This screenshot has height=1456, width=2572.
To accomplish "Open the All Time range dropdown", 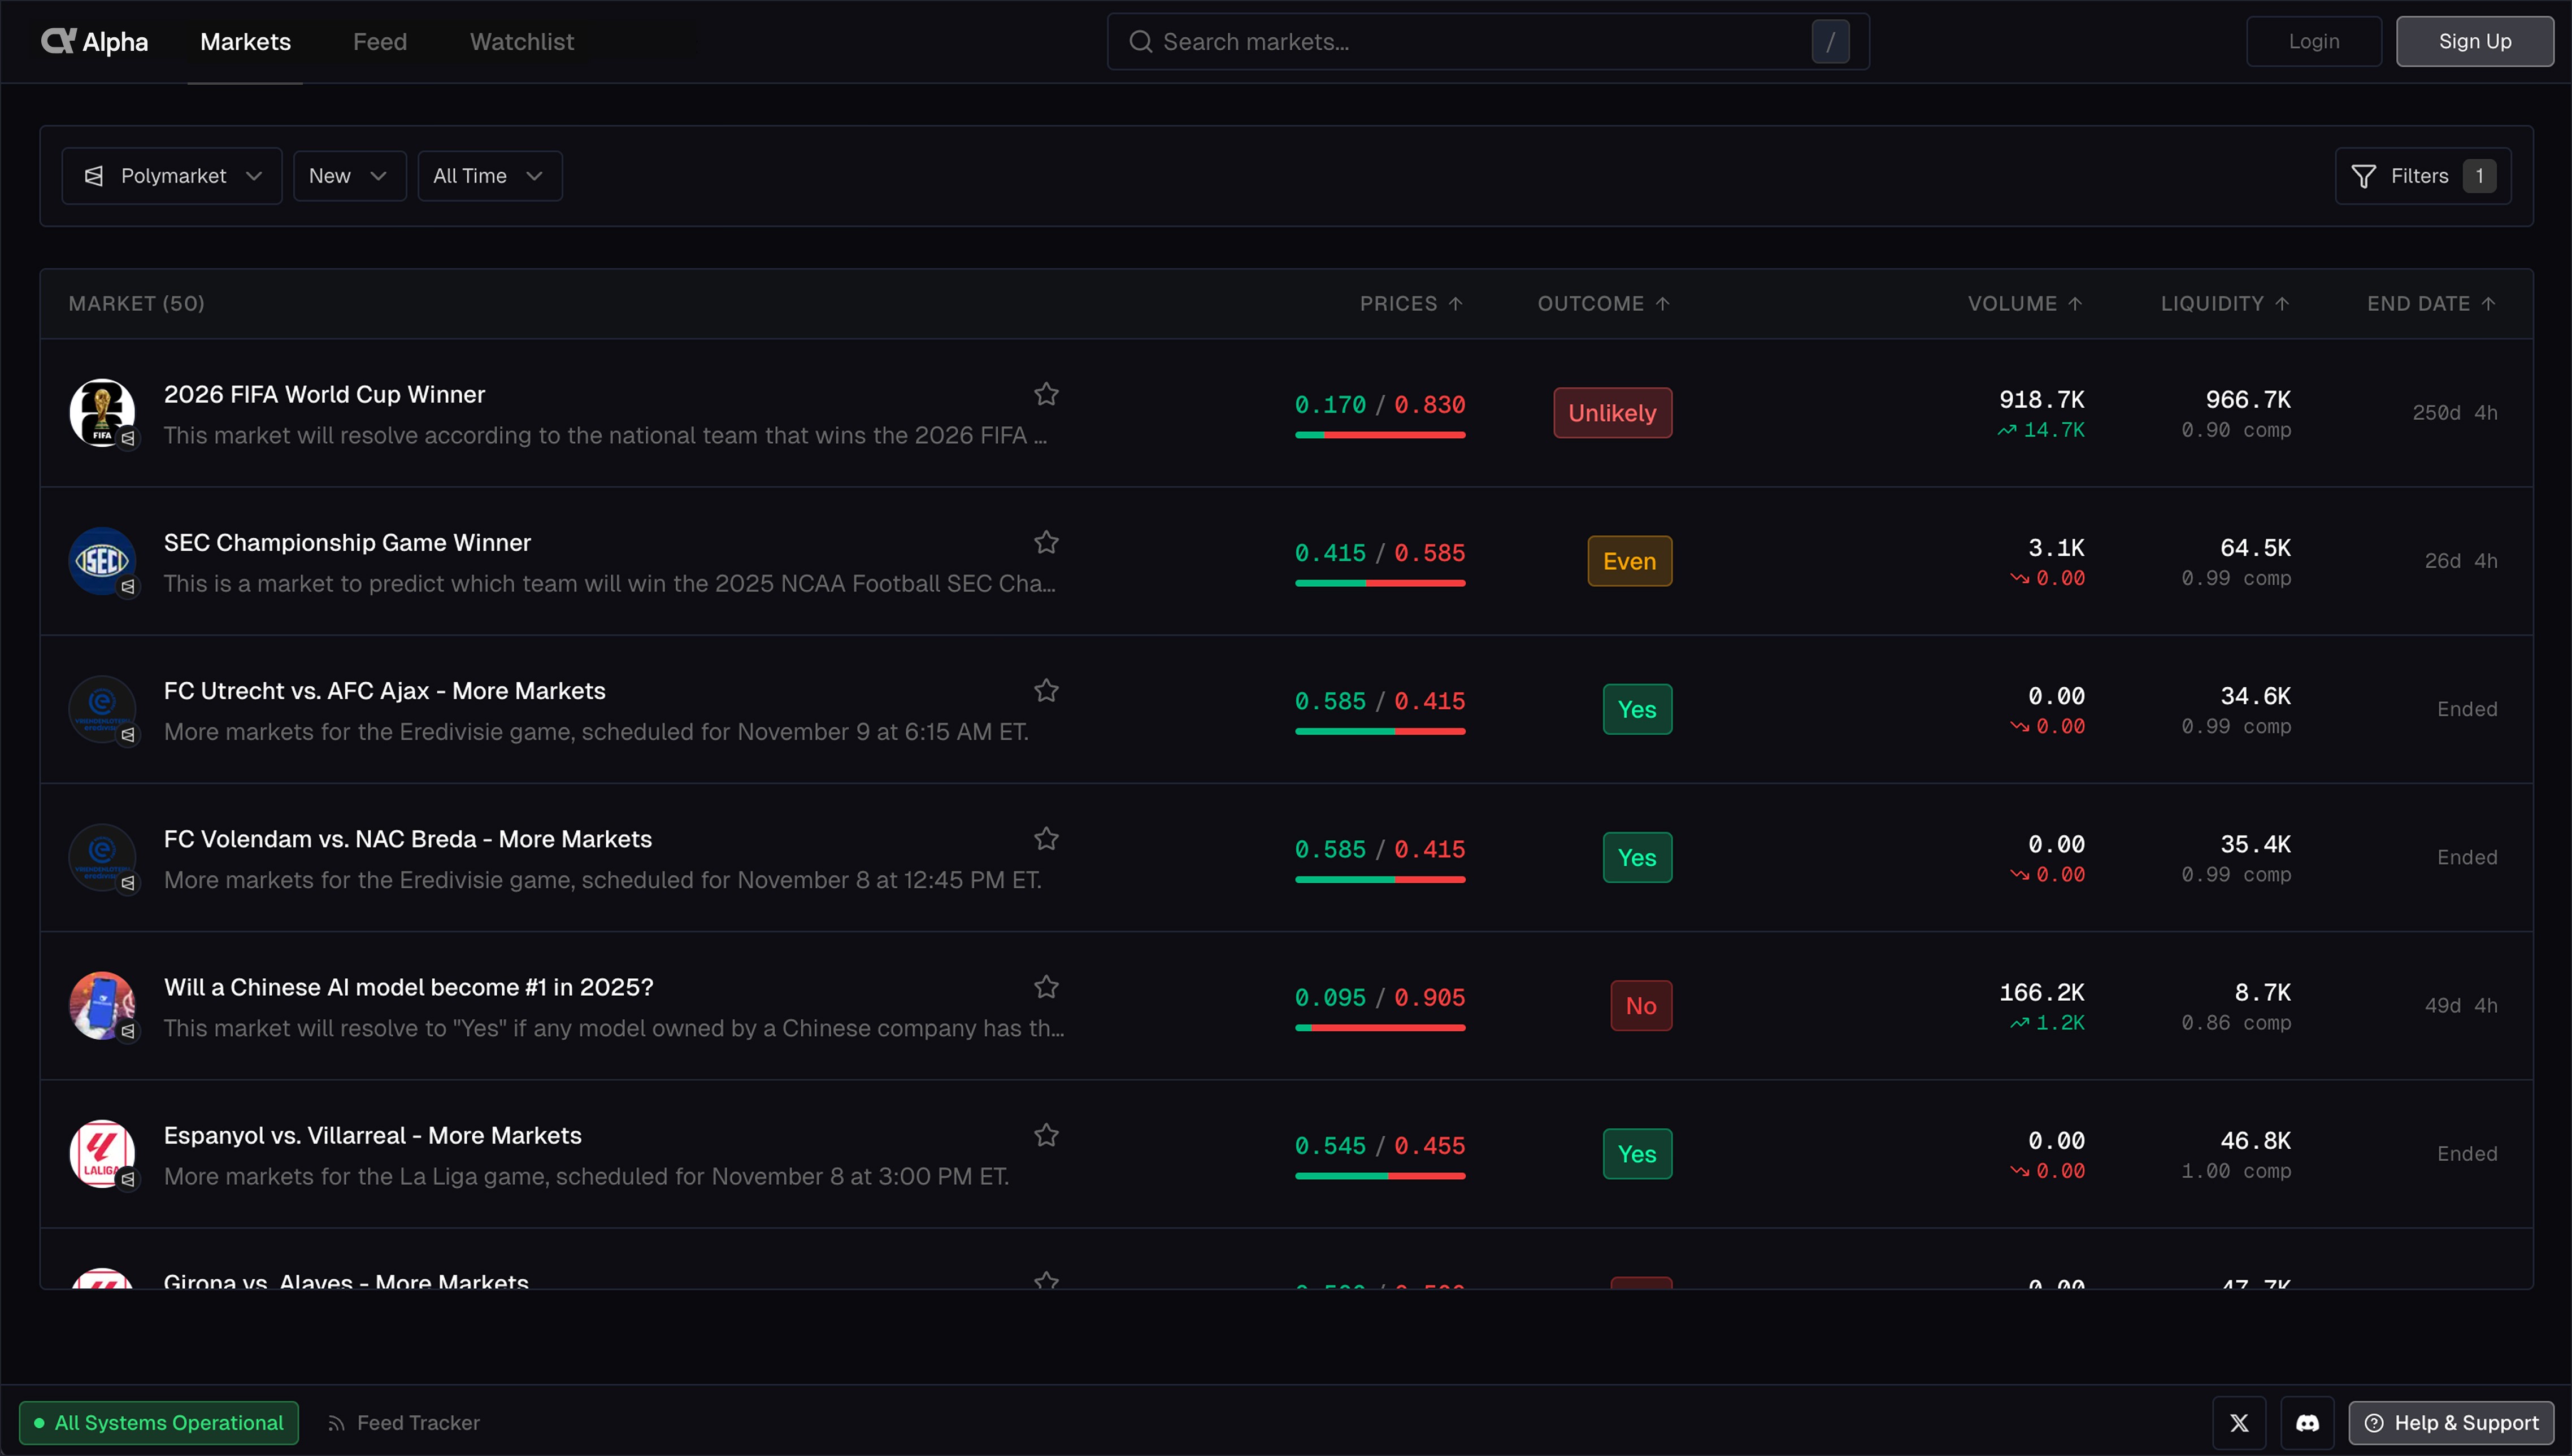I will click(489, 176).
